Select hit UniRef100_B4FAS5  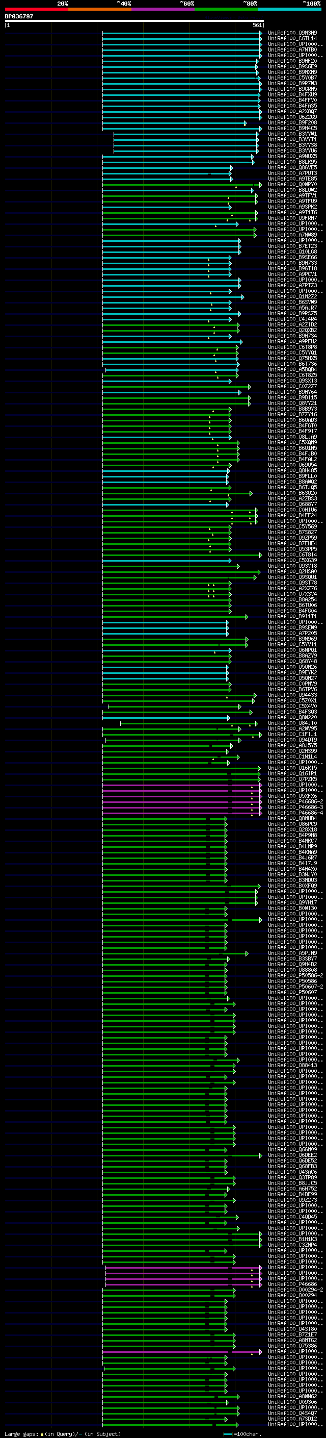[292, 106]
